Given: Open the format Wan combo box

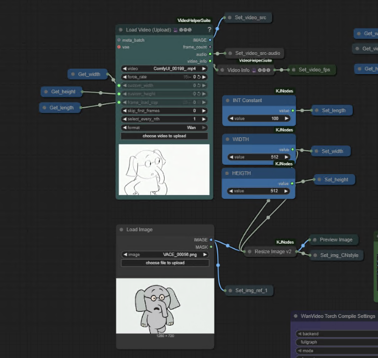Looking at the screenshot, I should [x=165, y=127].
